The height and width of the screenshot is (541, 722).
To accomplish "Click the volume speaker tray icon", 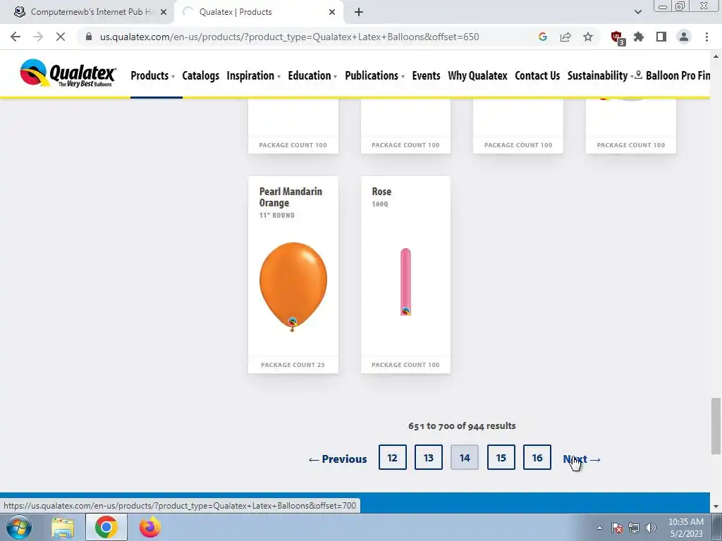I will click(x=651, y=528).
